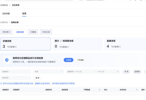Screen dimensions: 146x100
Task: Click the 不再提醒 button
Action: coord(80,60)
